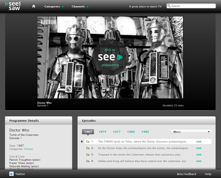Viewport: 221px width, 178px height.
Task: Click the Programme Details panel header
Action: [38, 121]
